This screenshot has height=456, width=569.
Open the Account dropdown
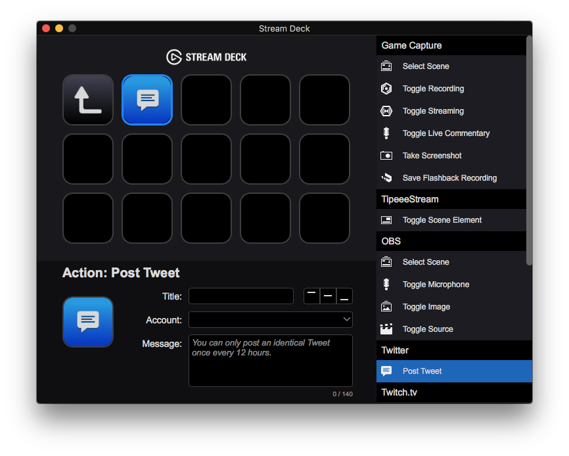[270, 319]
